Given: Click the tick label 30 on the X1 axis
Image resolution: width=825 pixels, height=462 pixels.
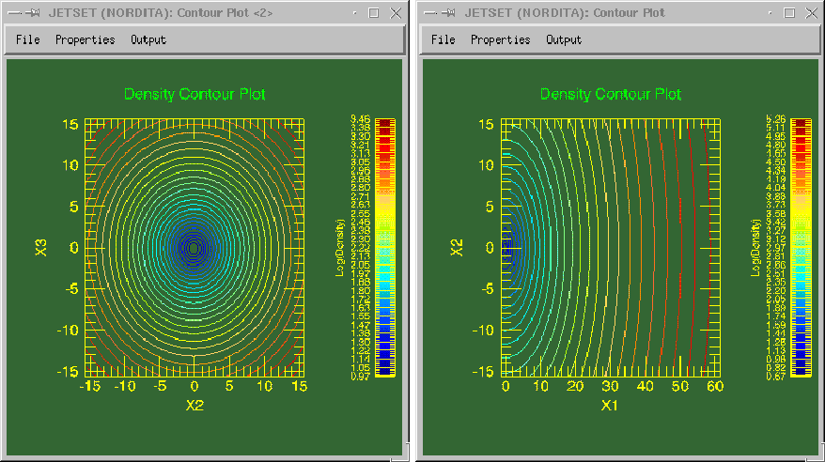Looking at the screenshot, I should point(611,386).
